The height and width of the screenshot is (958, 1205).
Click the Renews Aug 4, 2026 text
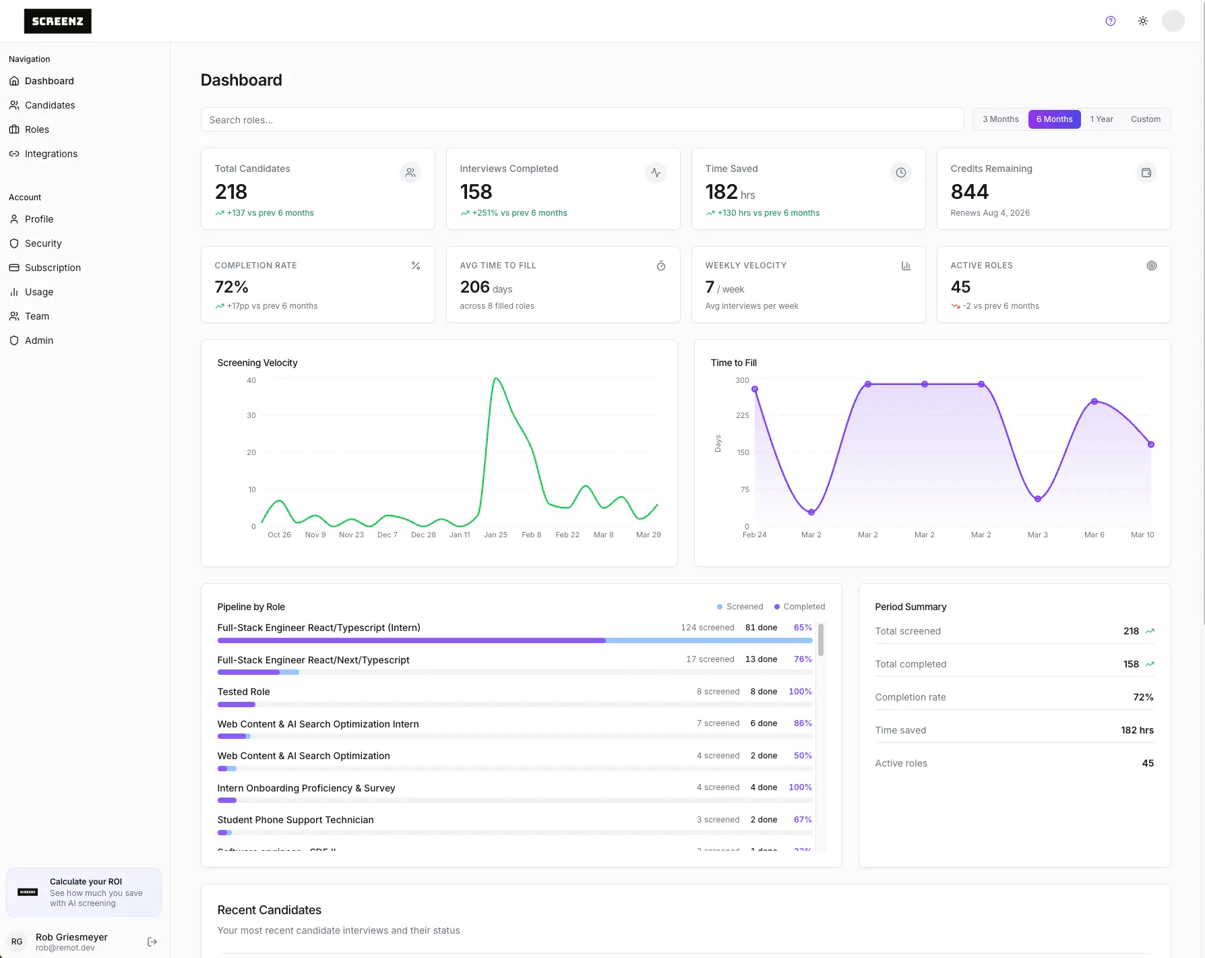(990, 213)
